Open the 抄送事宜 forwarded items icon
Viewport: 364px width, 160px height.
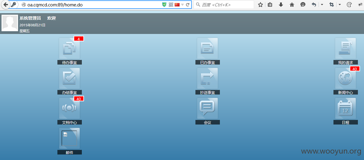208,78
